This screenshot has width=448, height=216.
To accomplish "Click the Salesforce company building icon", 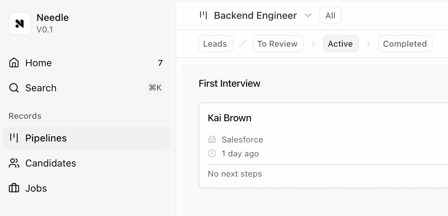I will 212,140.
